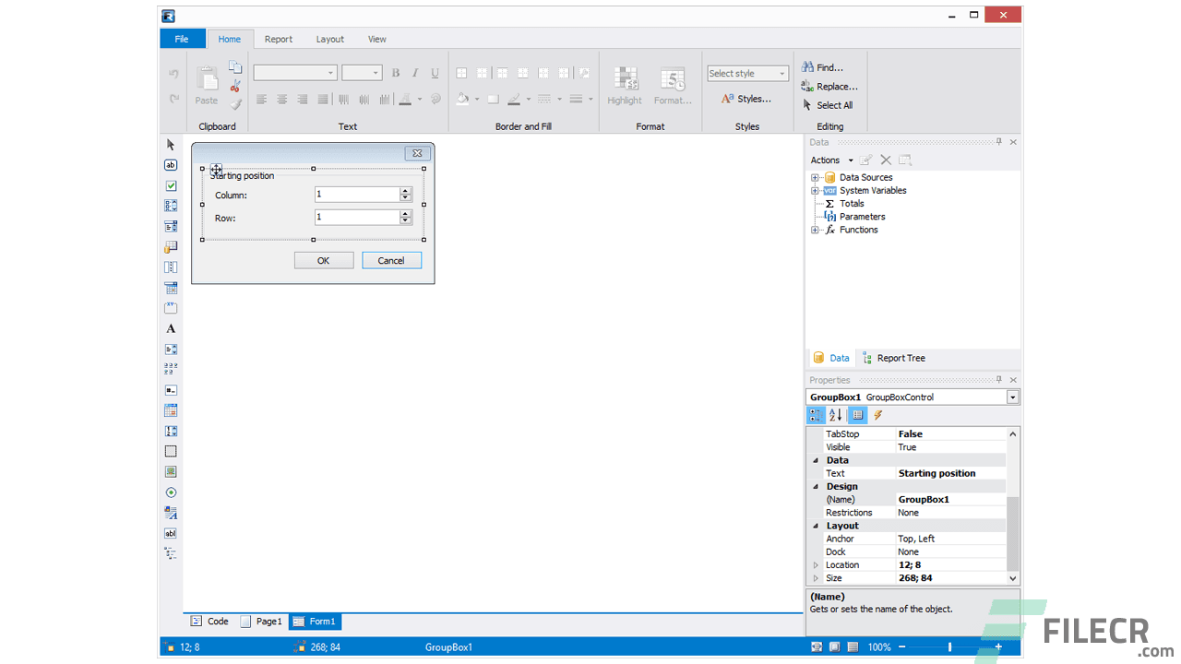Image resolution: width=1181 pixels, height=664 pixels.
Task: Open the Styles editor from ribbon
Action: point(746,99)
